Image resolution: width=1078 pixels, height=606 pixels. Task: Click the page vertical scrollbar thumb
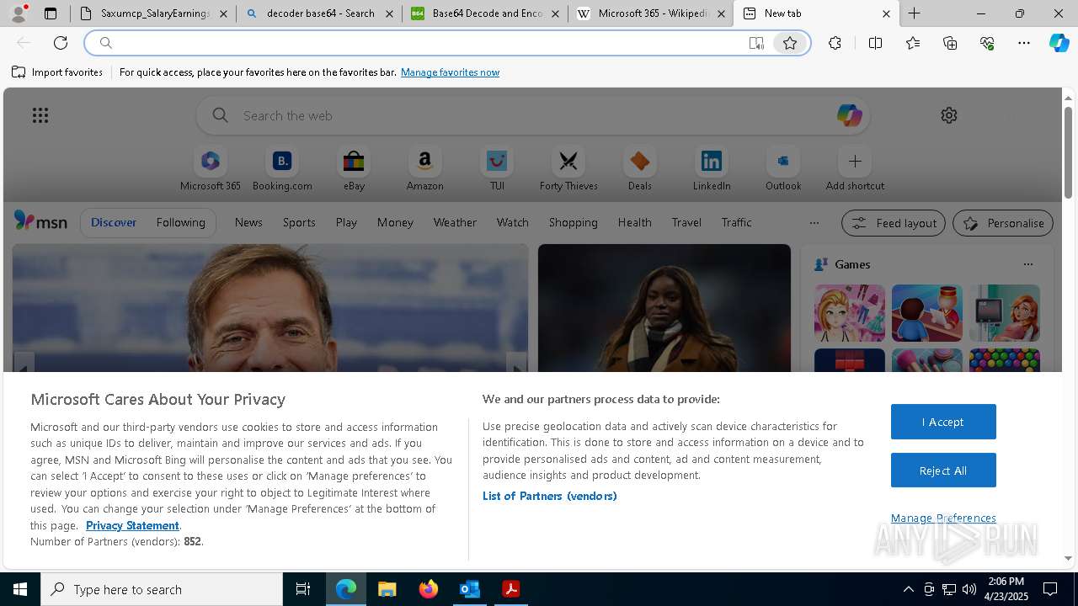click(1068, 153)
